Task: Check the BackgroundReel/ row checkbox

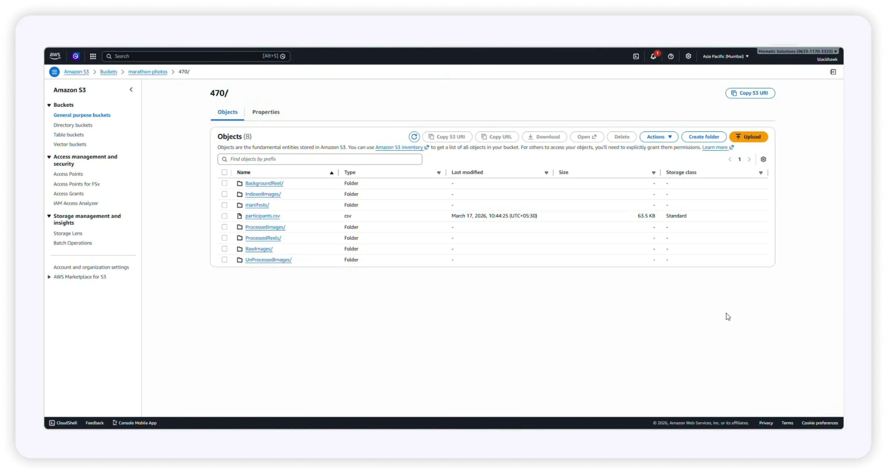Action: tap(225, 183)
